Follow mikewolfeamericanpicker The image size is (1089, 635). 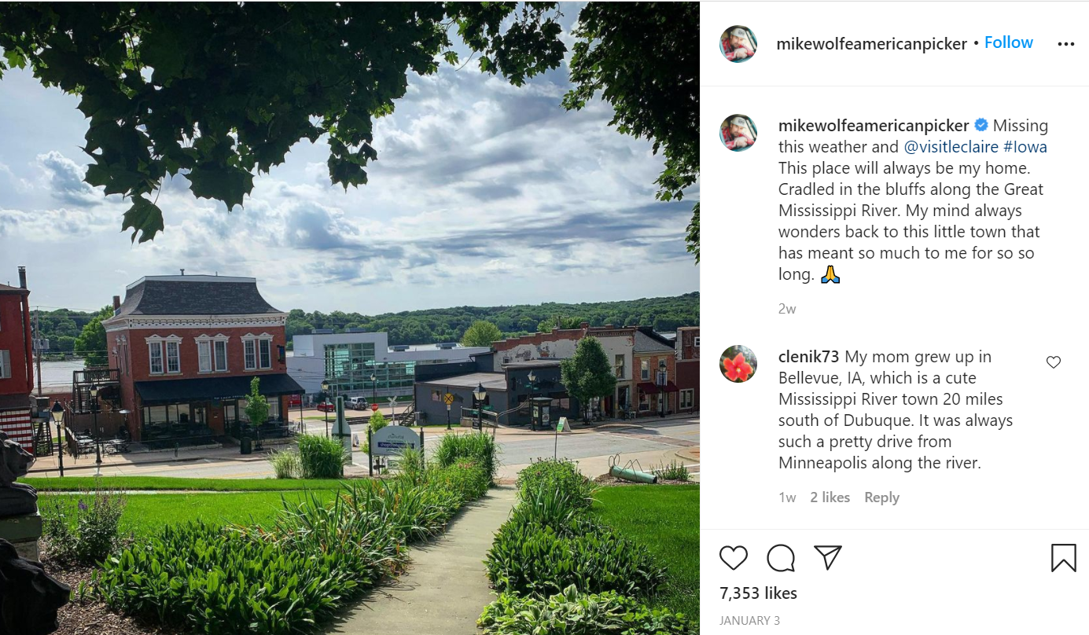pyautogui.click(x=1009, y=42)
